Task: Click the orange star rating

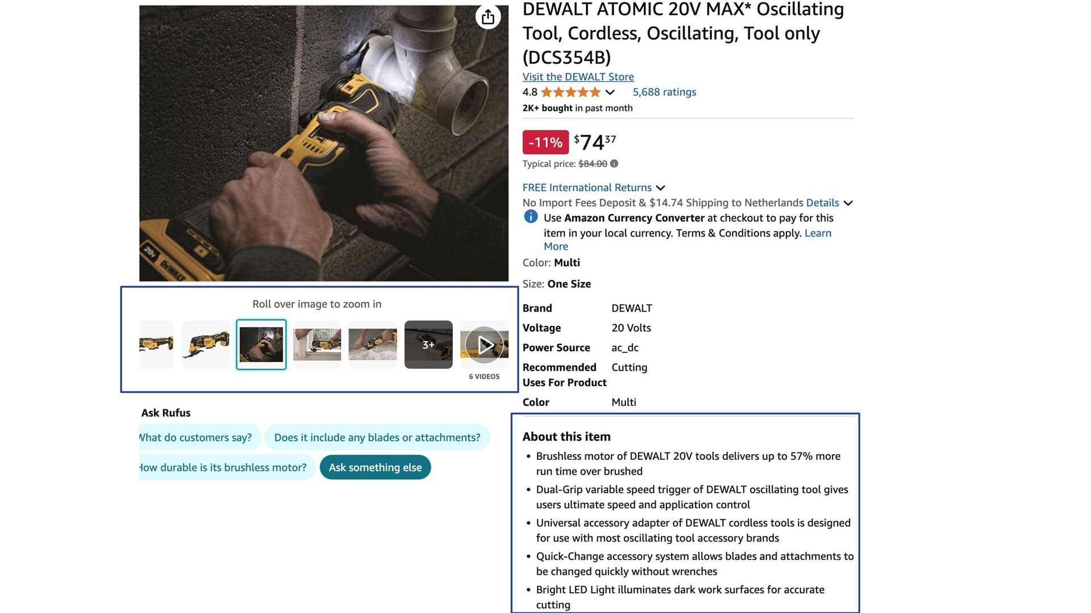Action: (x=570, y=92)
